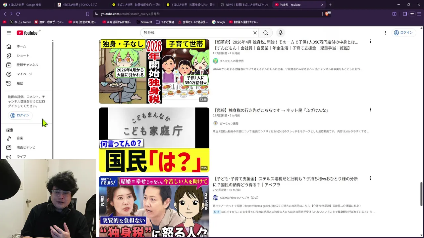This screenshot has width=424, height=238.
Task: Open the 【子ども･子育て支援金】 video title
Action: [285, 182]
